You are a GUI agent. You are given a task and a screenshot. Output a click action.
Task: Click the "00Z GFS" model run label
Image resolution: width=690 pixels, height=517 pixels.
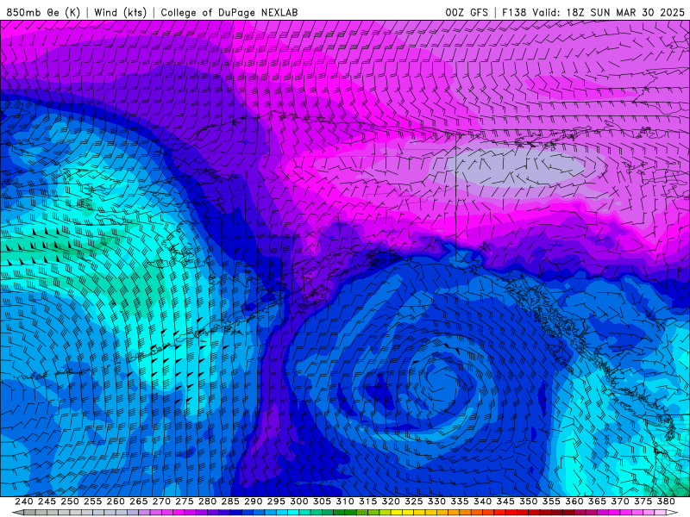click(467, 12)
